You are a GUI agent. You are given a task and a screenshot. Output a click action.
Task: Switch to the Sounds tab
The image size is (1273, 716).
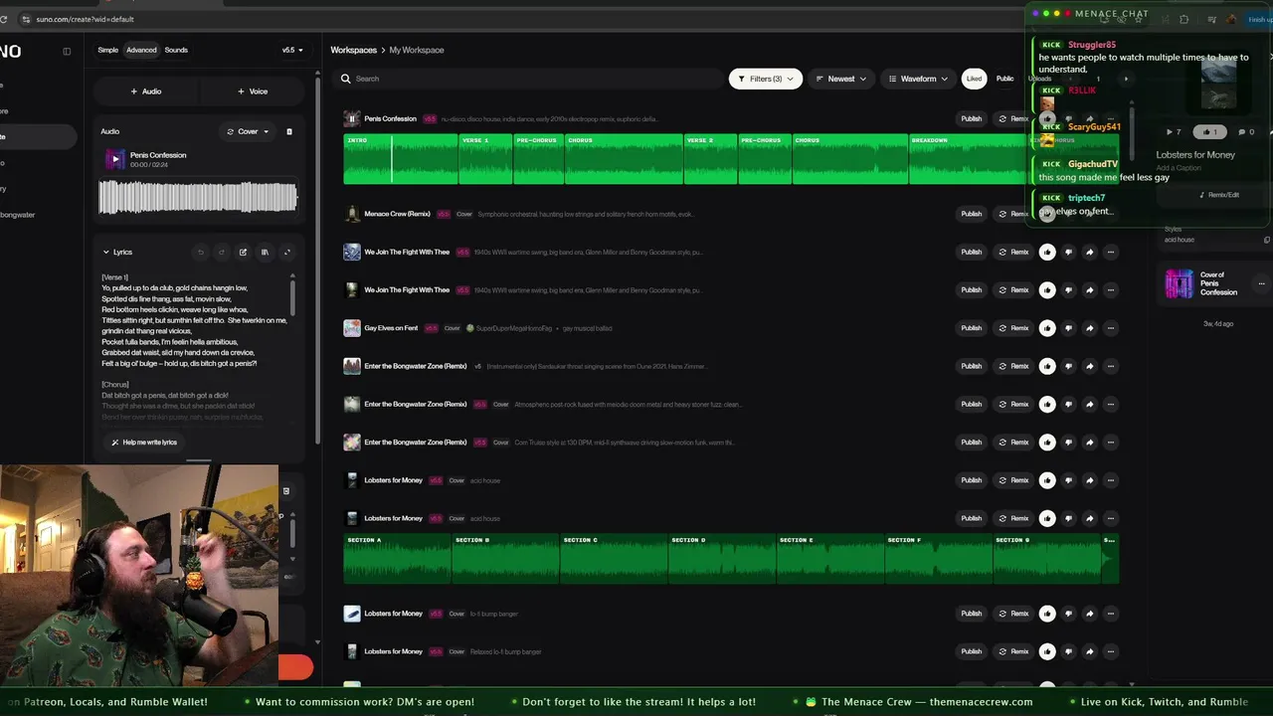tap(176, 50)
